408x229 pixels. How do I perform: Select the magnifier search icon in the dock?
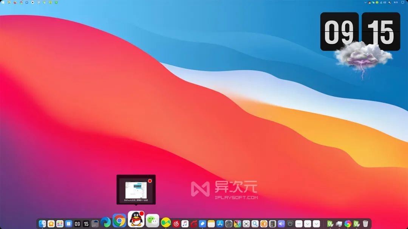(255, 223)
